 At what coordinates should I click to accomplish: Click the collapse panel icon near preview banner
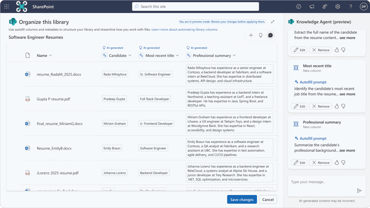(272, 21)
